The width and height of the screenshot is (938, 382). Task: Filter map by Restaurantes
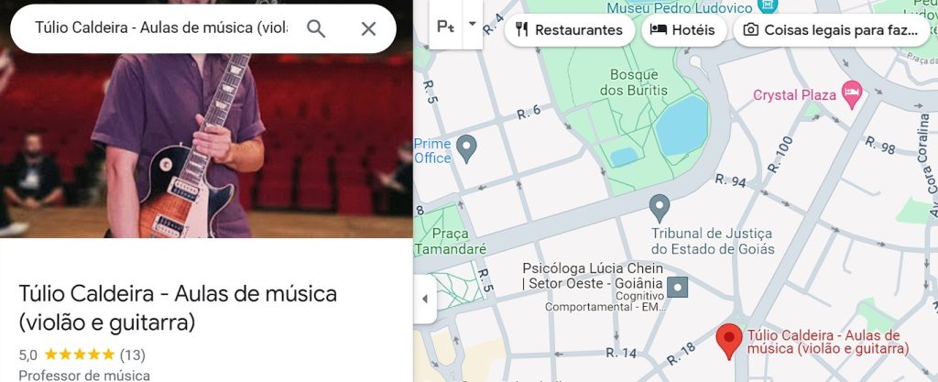[569, 30]
